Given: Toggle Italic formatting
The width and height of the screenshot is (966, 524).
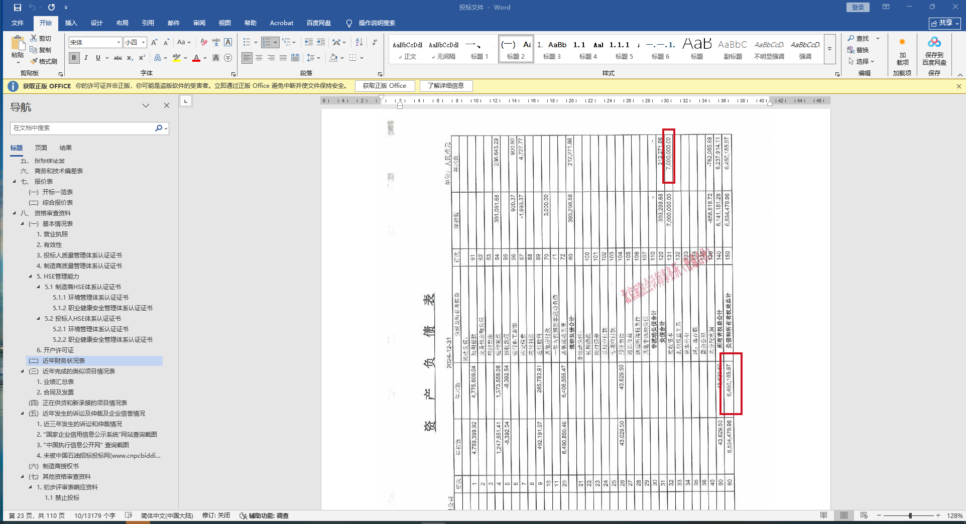Looking at the screenshot, I should click(x=86, y=58).
